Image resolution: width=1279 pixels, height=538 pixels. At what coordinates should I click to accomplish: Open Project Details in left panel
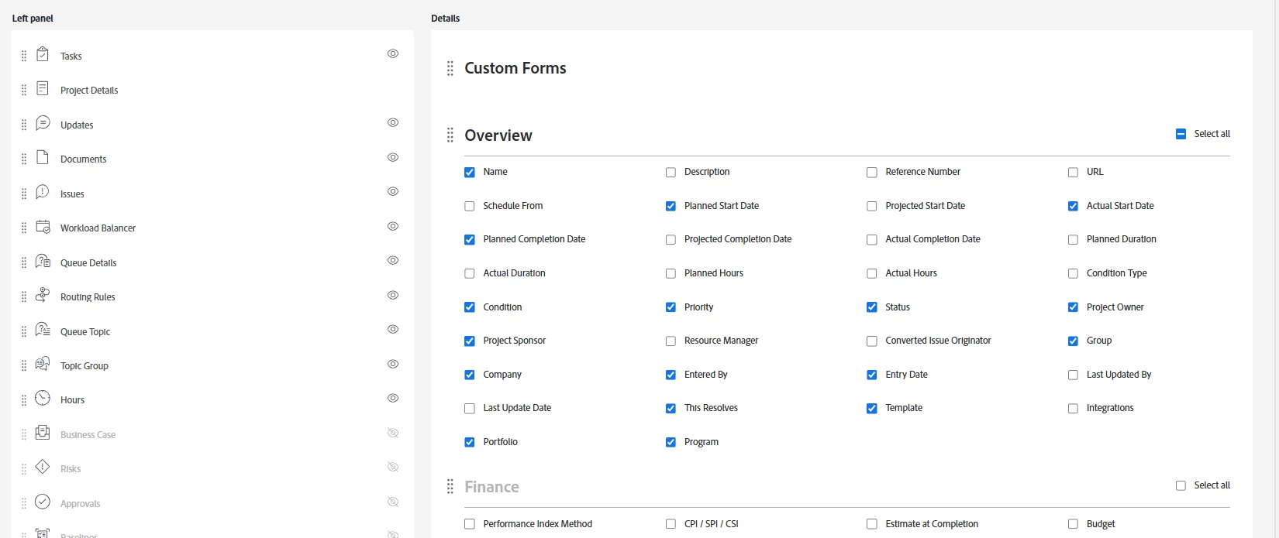tap(89, 91)
